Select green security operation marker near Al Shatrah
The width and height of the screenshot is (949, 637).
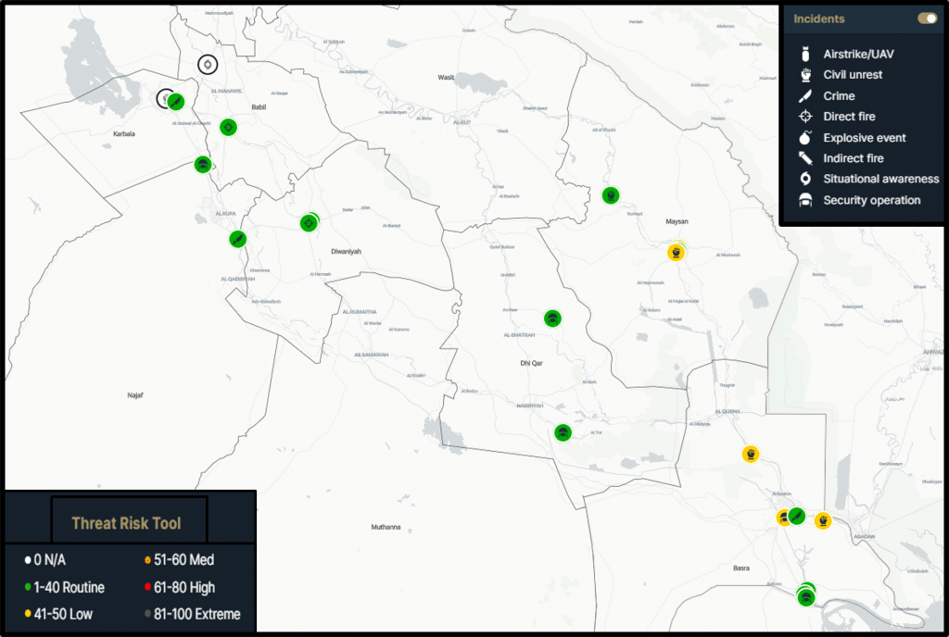(552, 318)
